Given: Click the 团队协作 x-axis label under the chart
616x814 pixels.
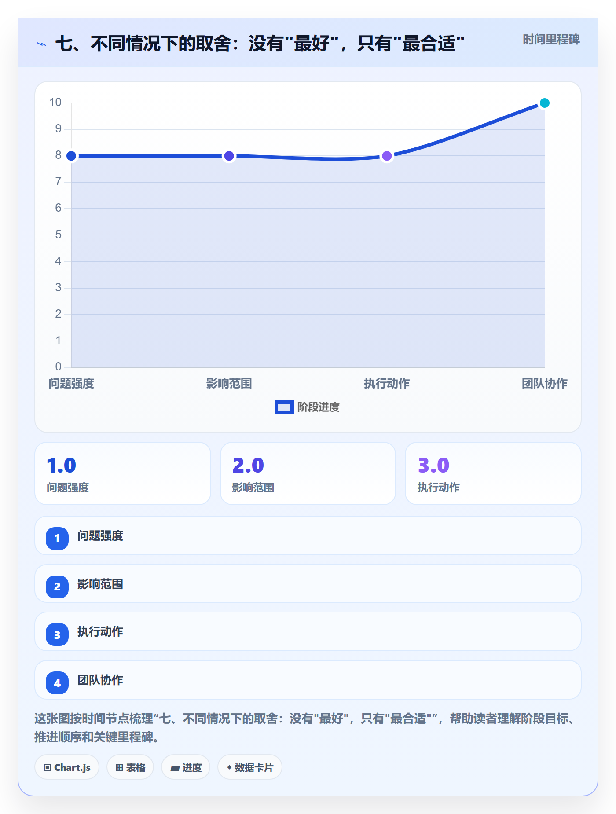Looking at the screenshot, I should [545, 384].
